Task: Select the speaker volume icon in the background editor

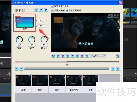Action: click(1, 63)
